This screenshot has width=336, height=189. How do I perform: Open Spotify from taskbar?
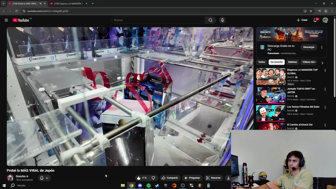[x=149, y=186]
